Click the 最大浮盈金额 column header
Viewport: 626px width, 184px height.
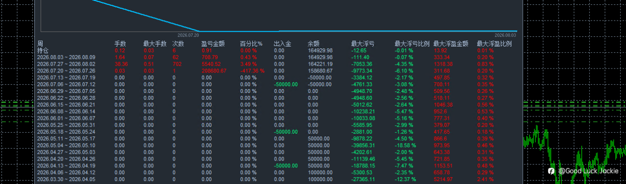[451, 44]
